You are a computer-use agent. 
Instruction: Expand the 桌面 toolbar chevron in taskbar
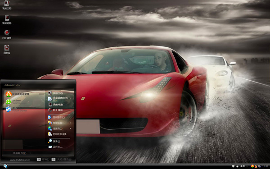pyautogui.click(x=247, y=166)
